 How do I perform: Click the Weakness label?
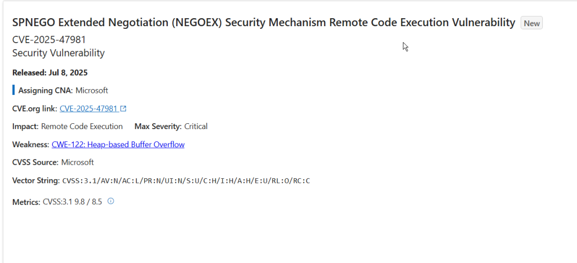[x=30, y=145]
